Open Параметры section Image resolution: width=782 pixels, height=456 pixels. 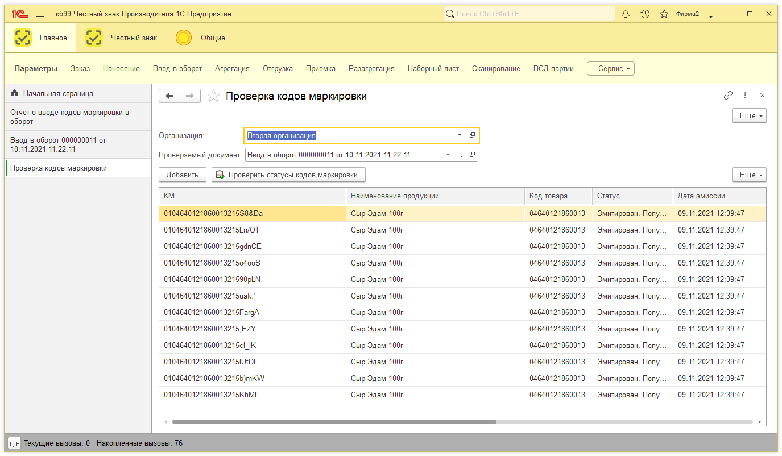[x=36, y=69]
